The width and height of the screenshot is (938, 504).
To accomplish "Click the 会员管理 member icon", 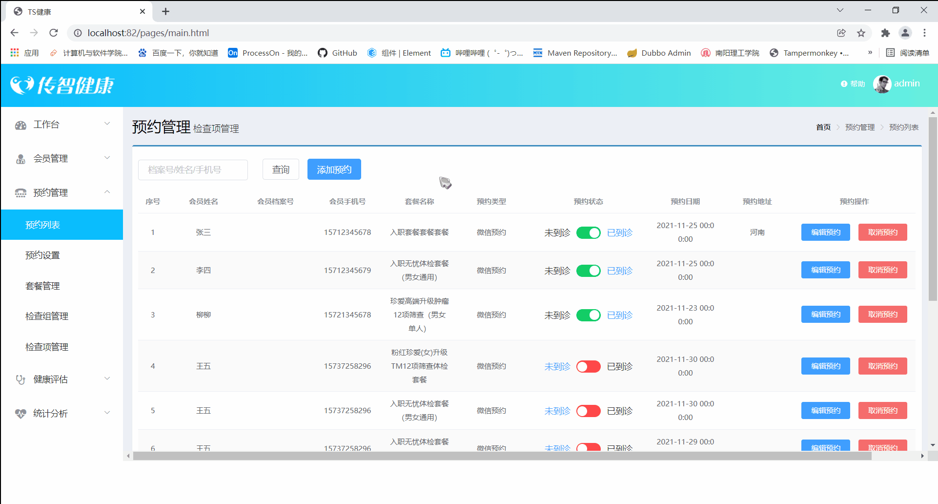I will tap(20, 158).
